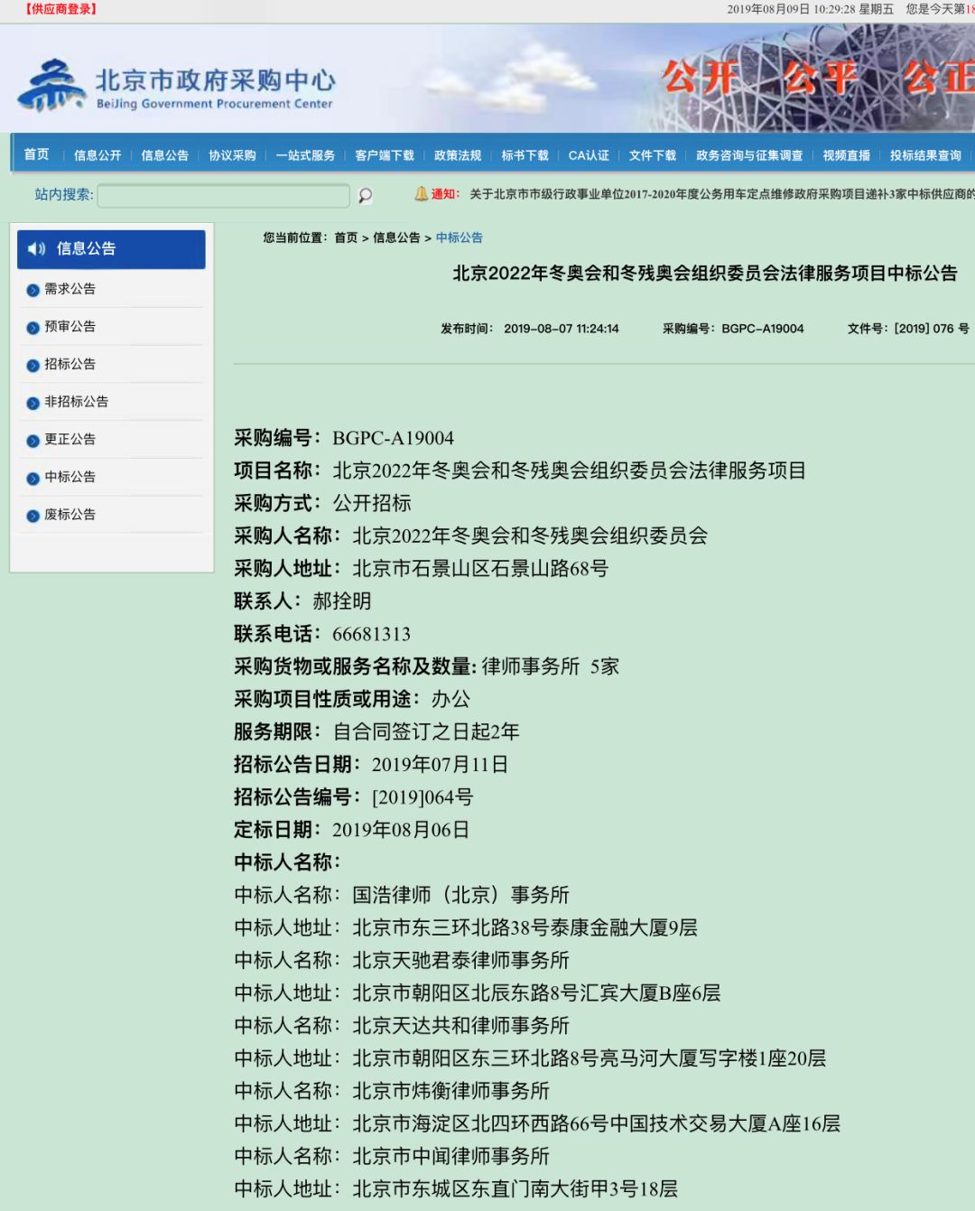Image resolution: width=975 pixels, height=1211 pixels.
Task: Open the scrolling notice about 公务用车定点维修
Action: pos(721,194)
